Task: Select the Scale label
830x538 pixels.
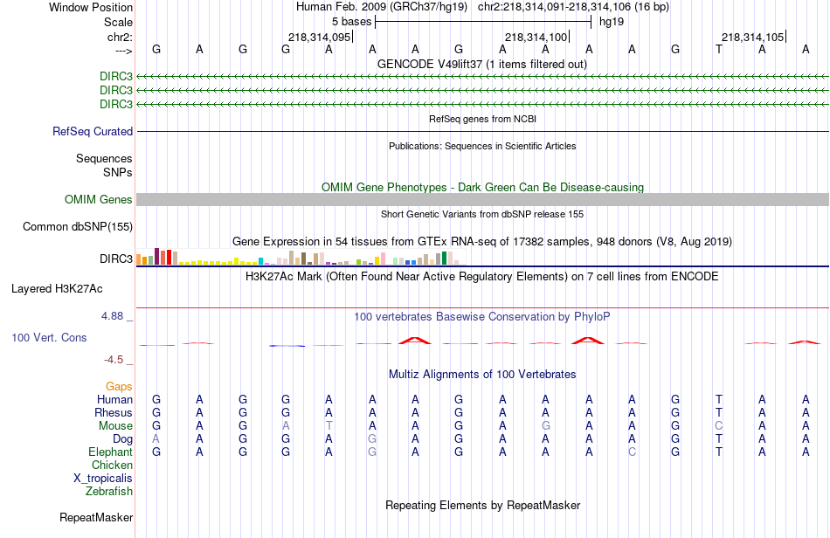Action: coord(118,22)
